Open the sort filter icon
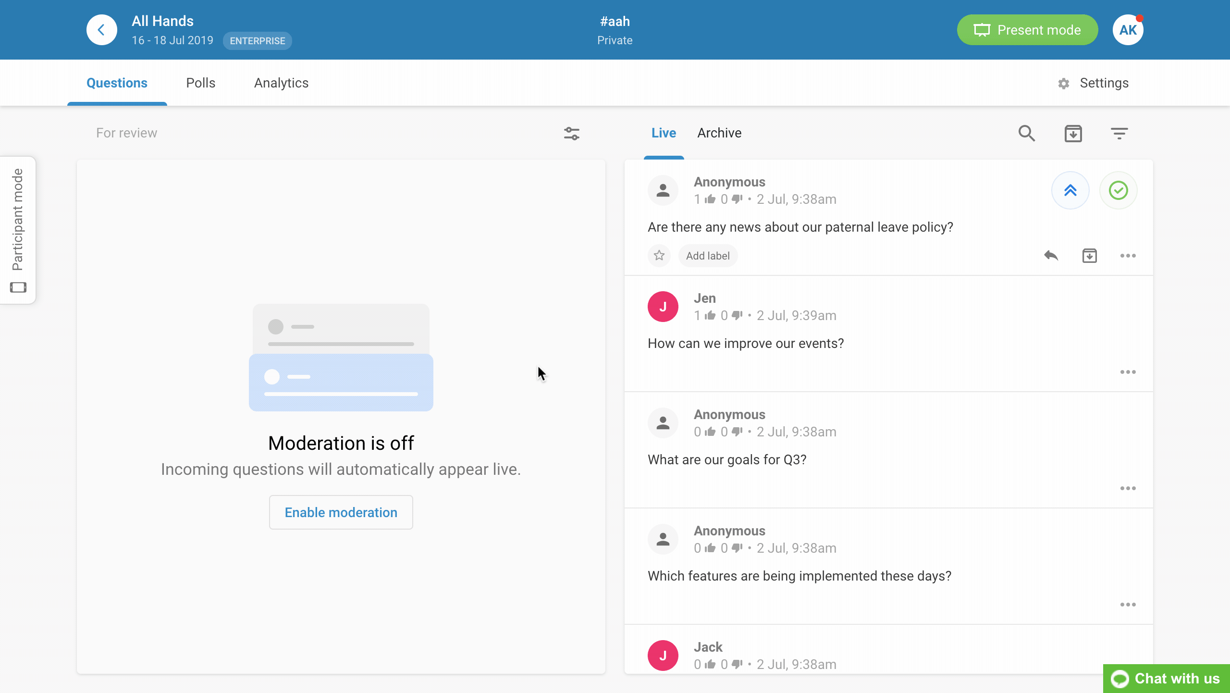 1119,133
